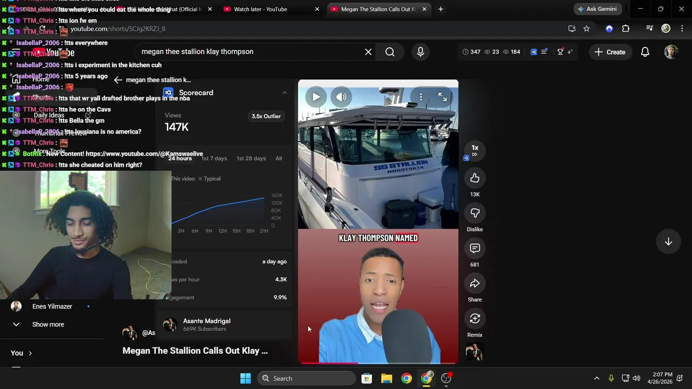Select the All range tab
The width and height of the screenshot is (692, 389).
click(278, 158)
